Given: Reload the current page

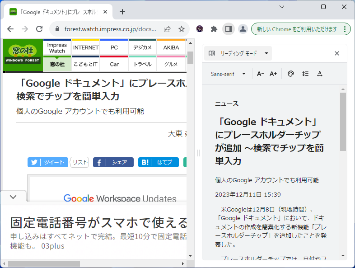Looking at the screenshot, I should (39, 29).
